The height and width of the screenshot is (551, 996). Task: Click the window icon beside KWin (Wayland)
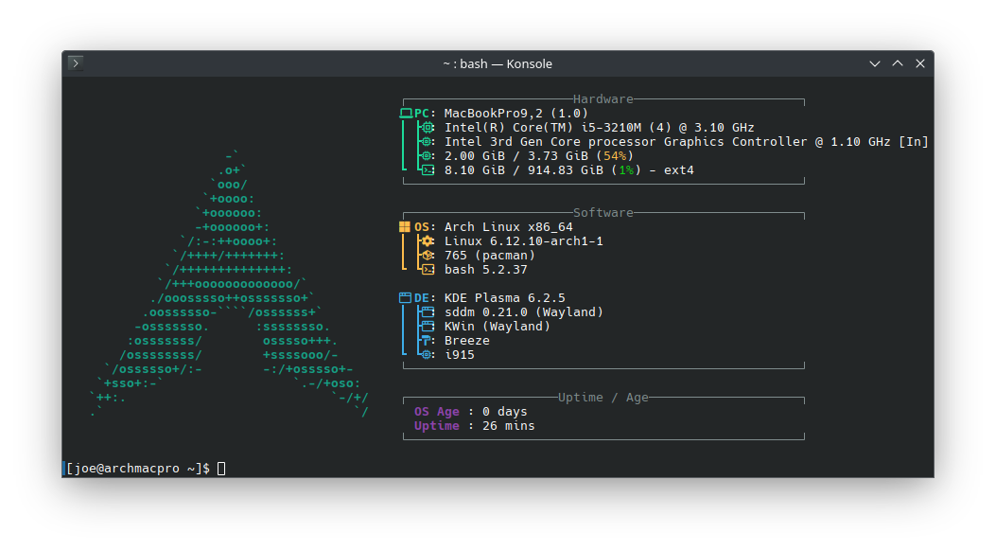427,327
